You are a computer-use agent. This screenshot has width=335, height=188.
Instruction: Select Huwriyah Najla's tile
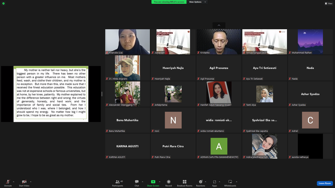[173, 68]
